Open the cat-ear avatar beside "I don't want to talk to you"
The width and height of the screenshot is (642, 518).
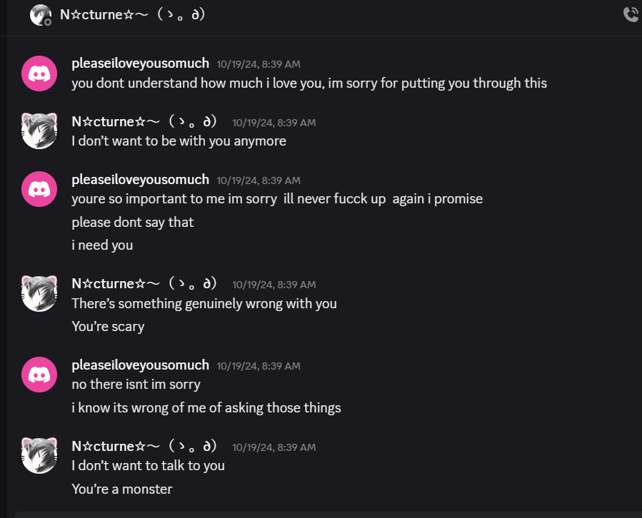tap(39, 455)
